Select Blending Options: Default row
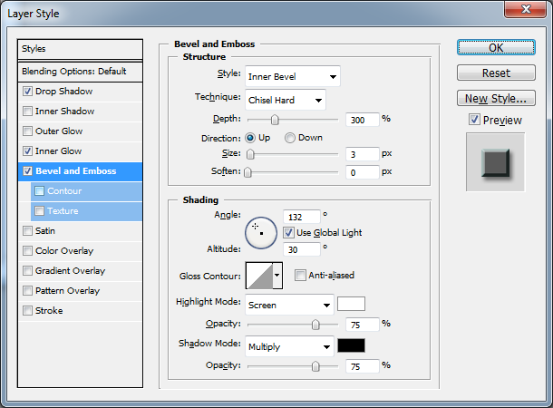553x408 pixels. 80,72
